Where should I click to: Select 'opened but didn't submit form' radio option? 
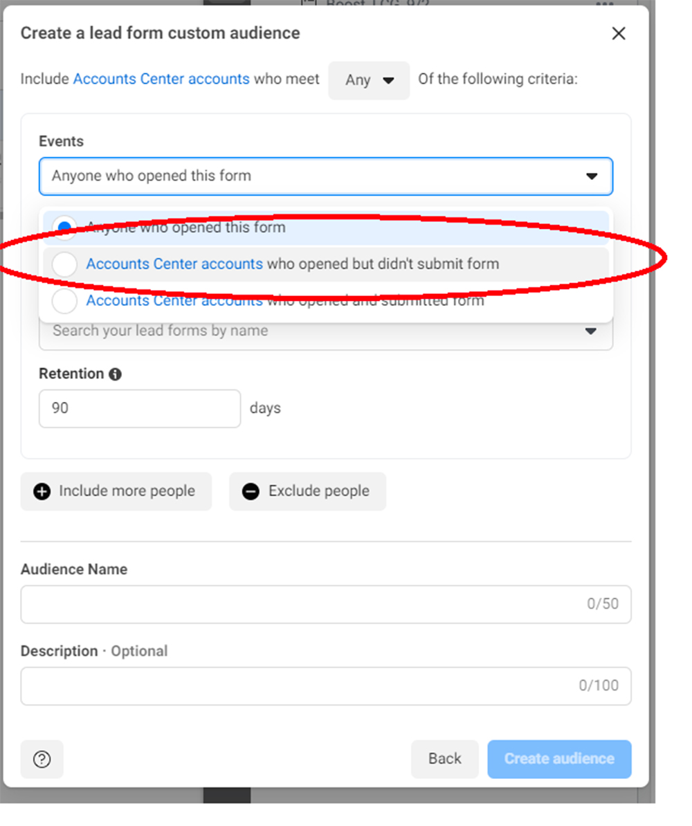tap(64, 264)
